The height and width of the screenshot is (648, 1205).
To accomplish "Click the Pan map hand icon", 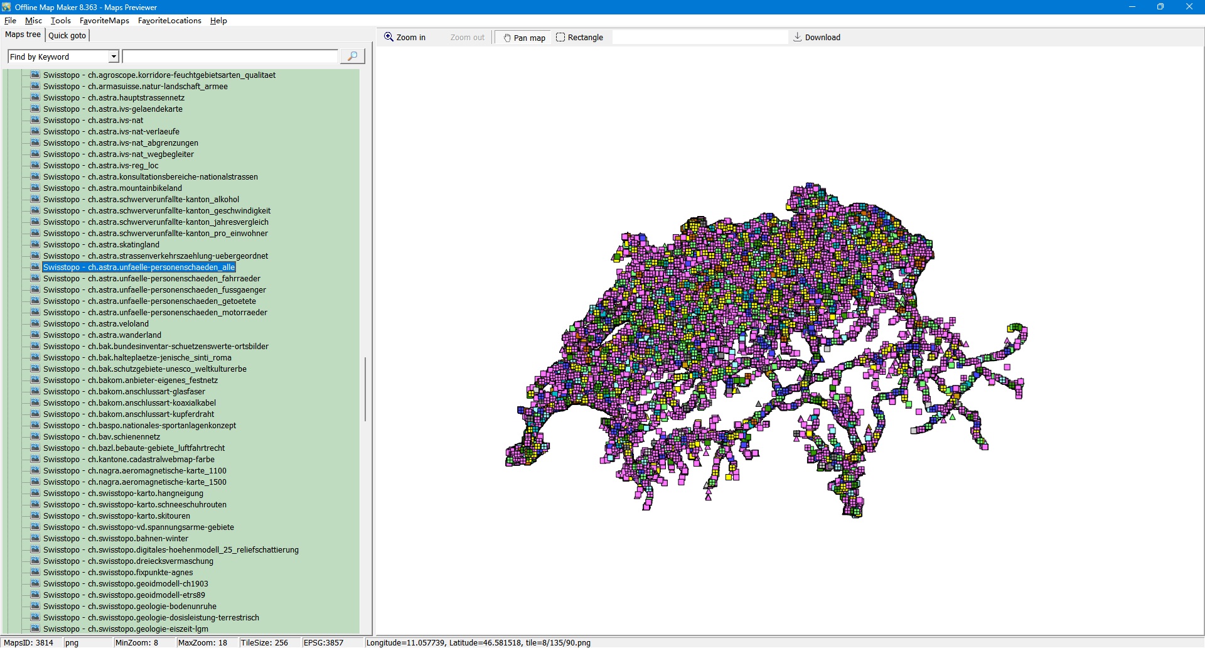I will tap(507, 38).
